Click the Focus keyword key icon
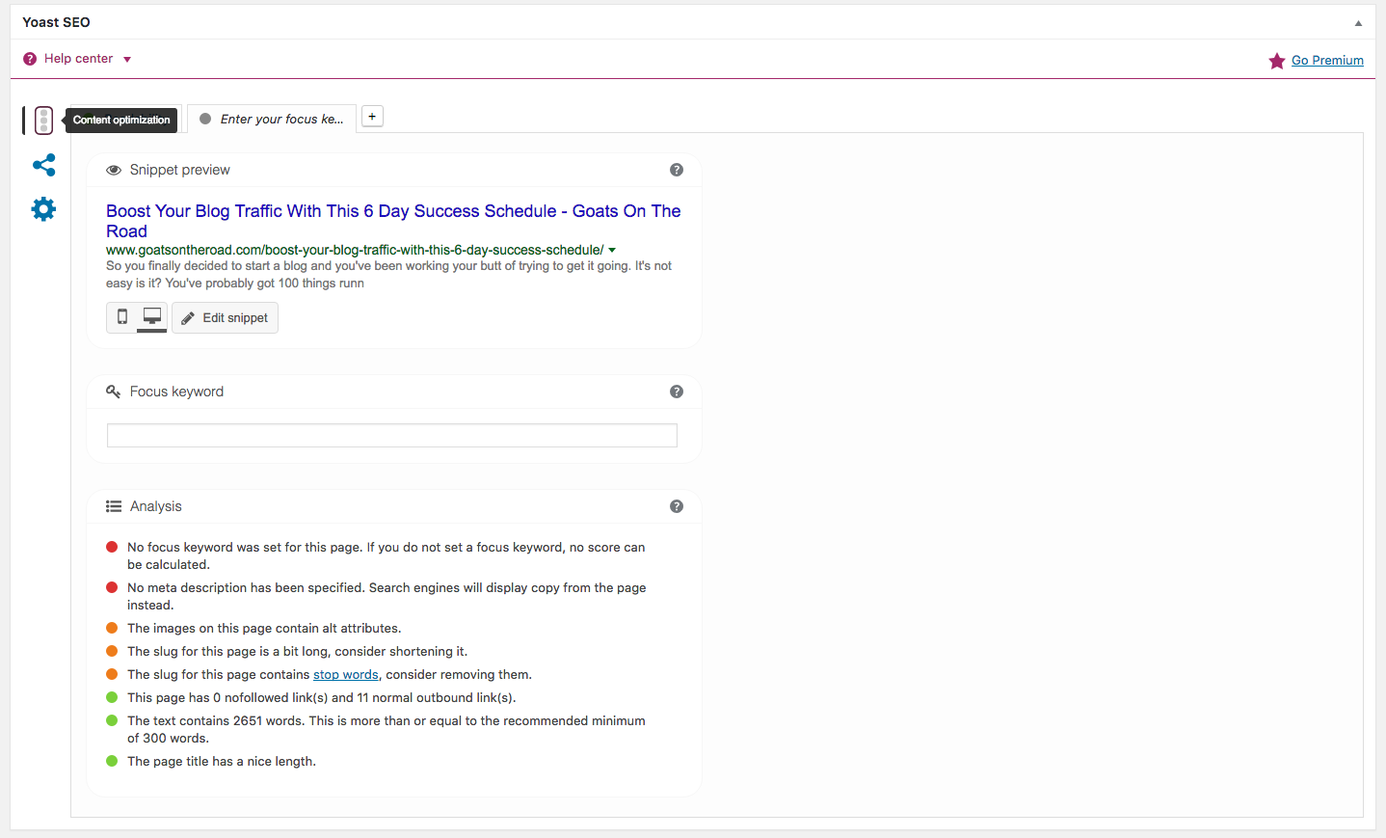The width and height of the screenshot is (1386, 838). (114, 392)
